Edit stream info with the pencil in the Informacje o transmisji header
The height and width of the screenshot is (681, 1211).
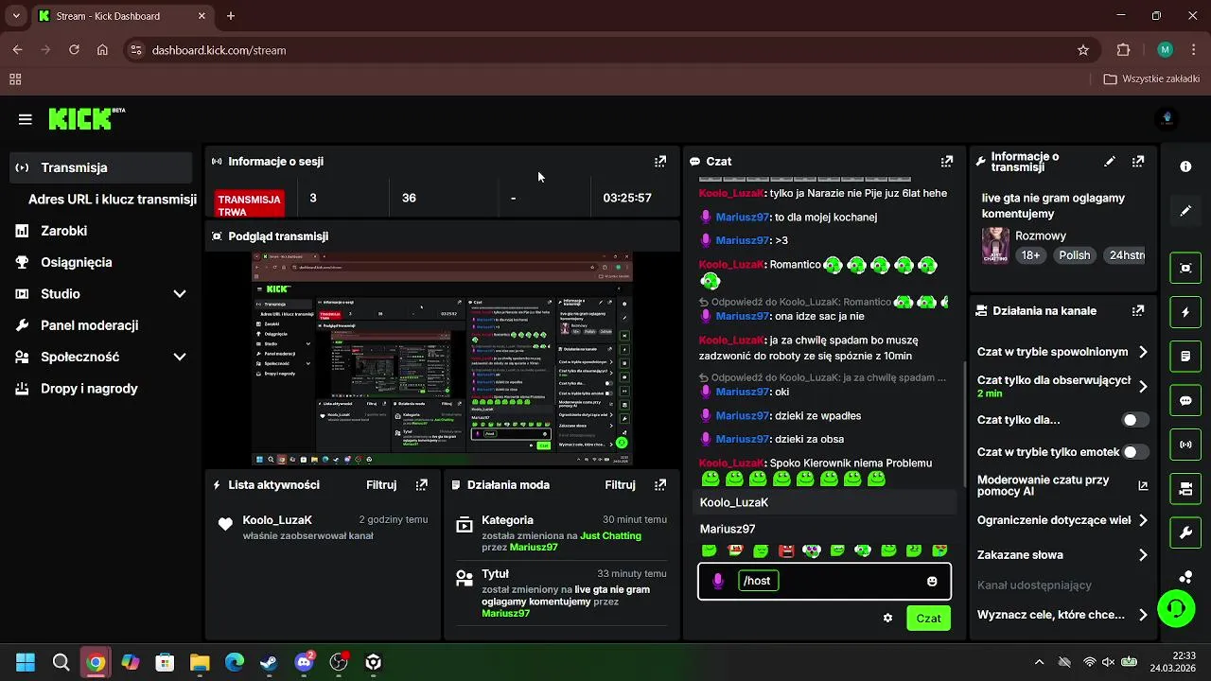[x=1110, y=162]
